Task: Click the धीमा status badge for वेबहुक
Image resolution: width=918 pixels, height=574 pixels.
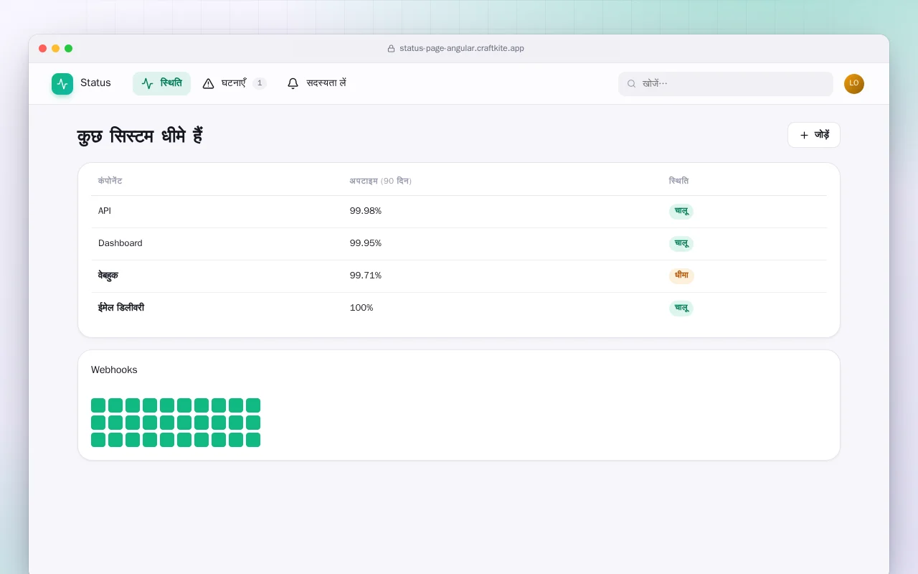Action: [x=681, y=276]
